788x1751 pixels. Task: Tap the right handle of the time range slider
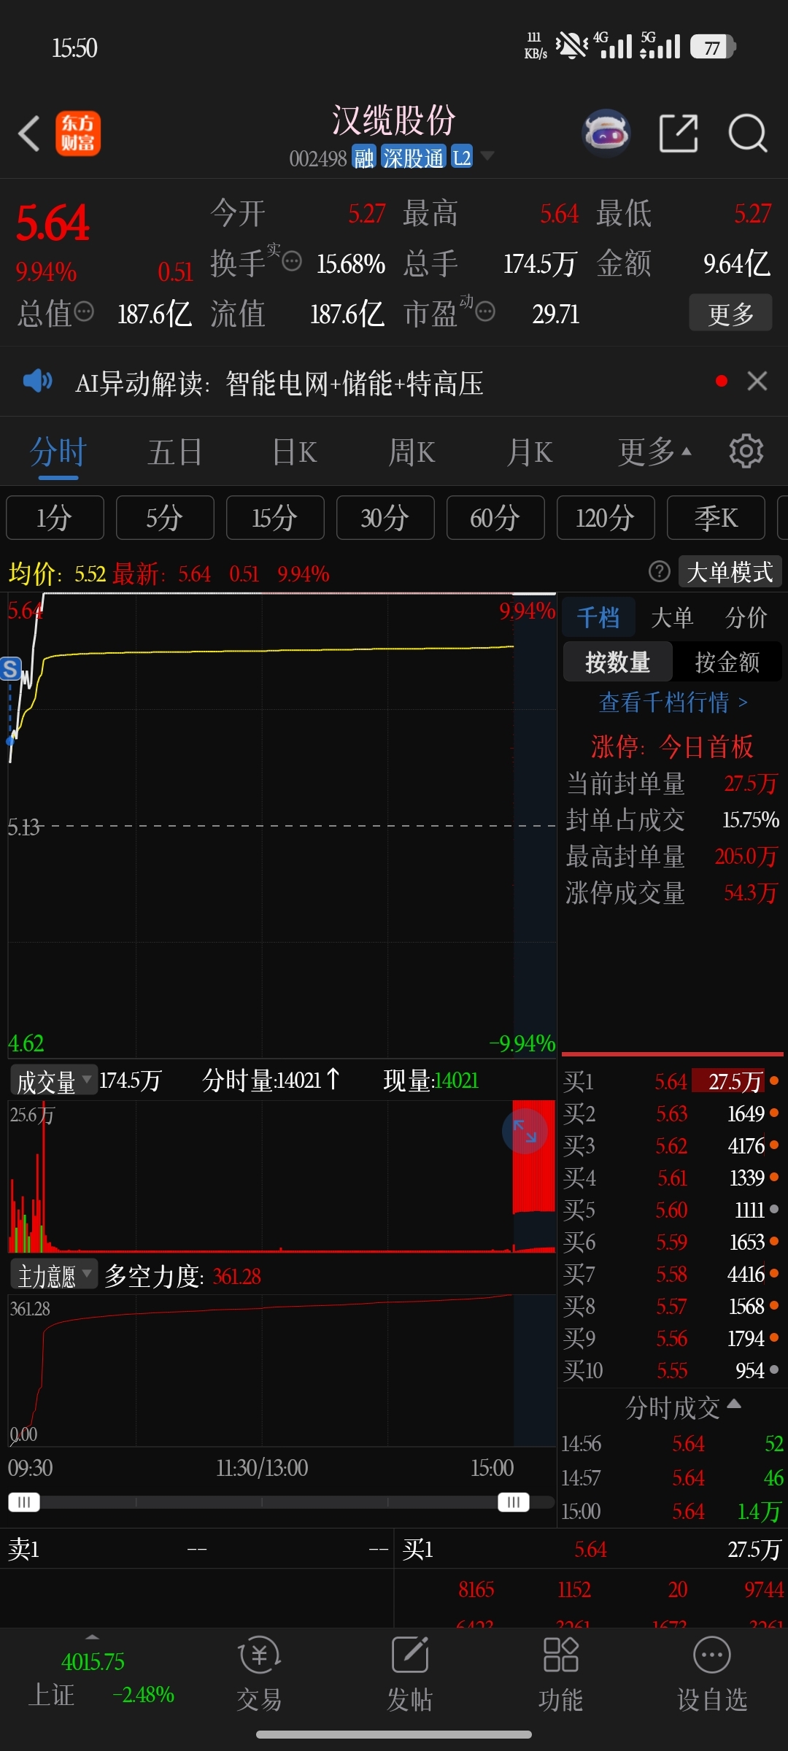(x=514, y=1502)
